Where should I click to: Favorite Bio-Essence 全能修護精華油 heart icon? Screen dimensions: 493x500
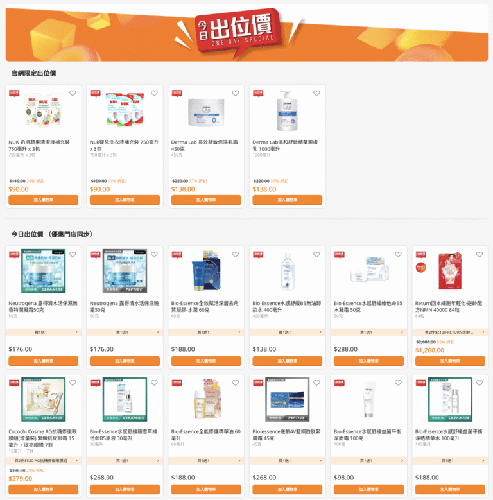(236, 383)
